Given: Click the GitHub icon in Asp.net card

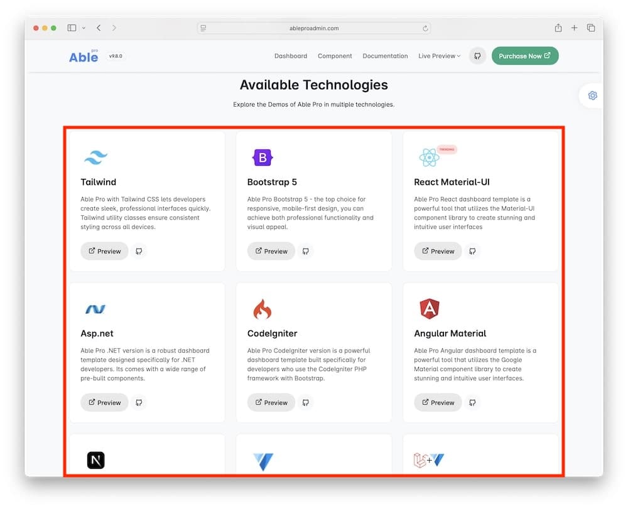Looking at the screenshot, I should [x=139, y=402].
